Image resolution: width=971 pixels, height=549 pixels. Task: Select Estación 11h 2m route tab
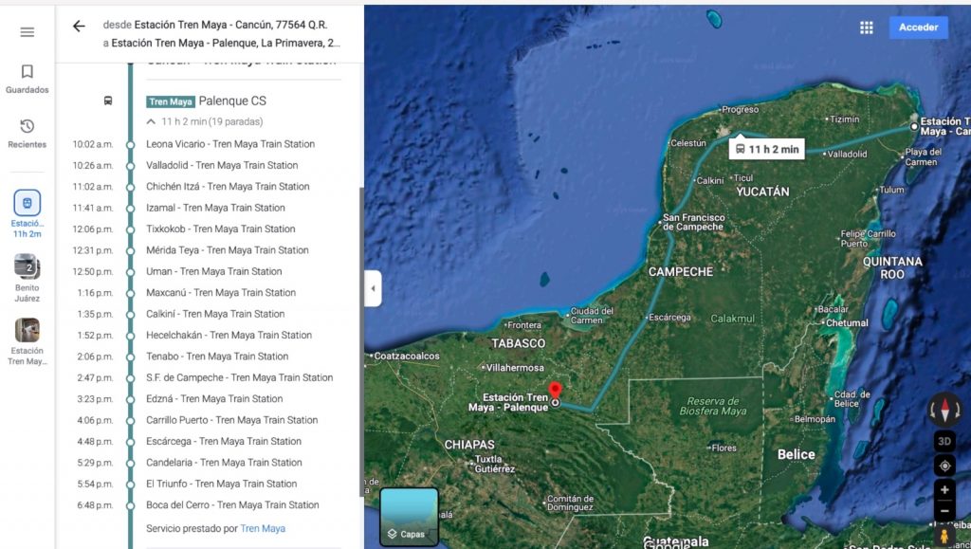point(27,214)
